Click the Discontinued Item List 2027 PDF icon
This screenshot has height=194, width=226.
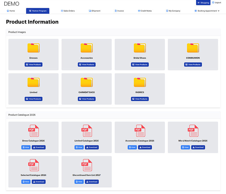[x=86, y=165]
